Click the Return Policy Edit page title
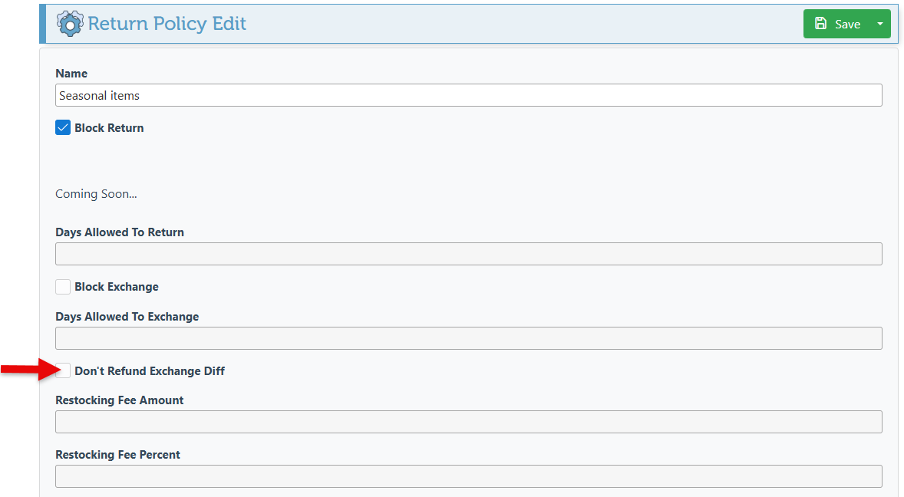This screenshot has height=497, width=904. click(167, 24)
